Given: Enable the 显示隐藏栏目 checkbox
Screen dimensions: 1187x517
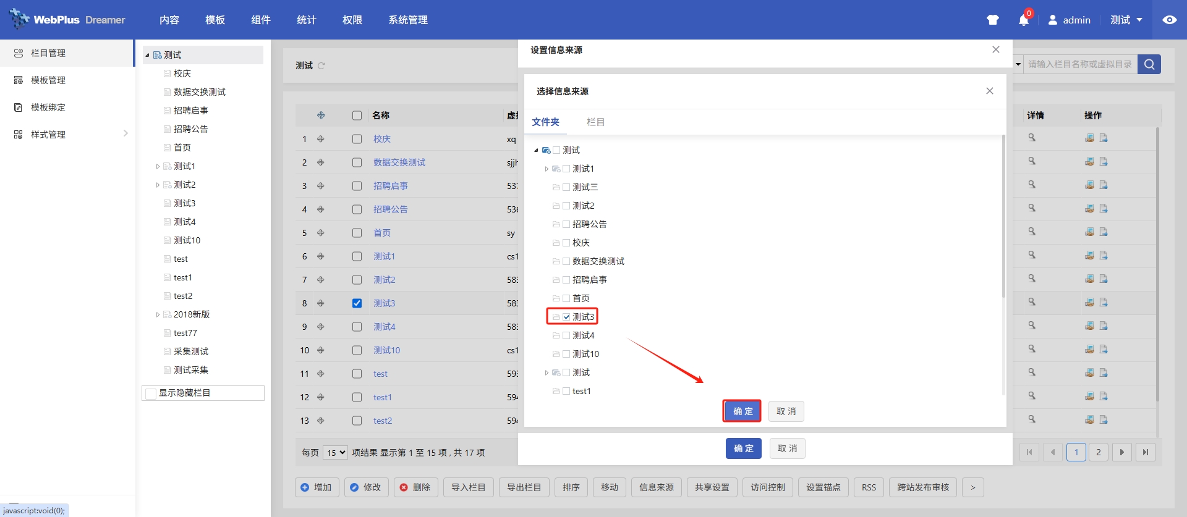Looking at the screenshot, I should [151, 393].
